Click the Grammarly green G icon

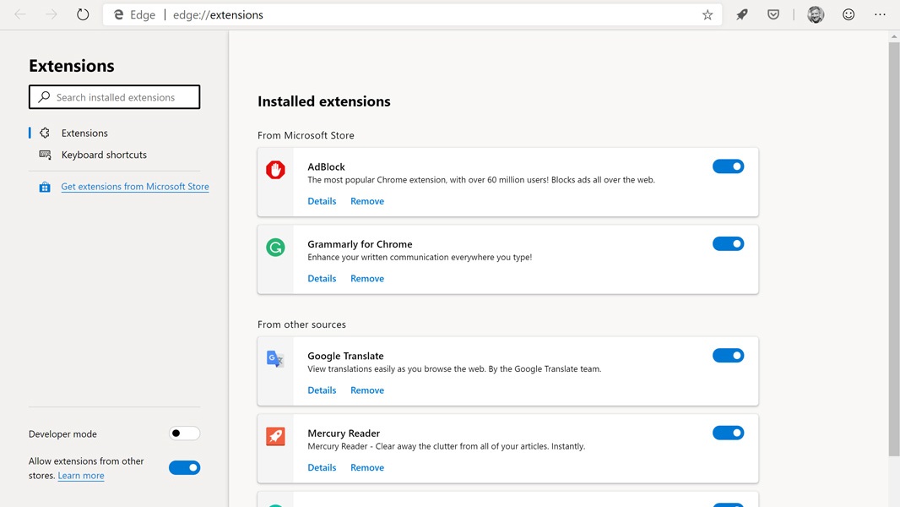pos(275,248)
